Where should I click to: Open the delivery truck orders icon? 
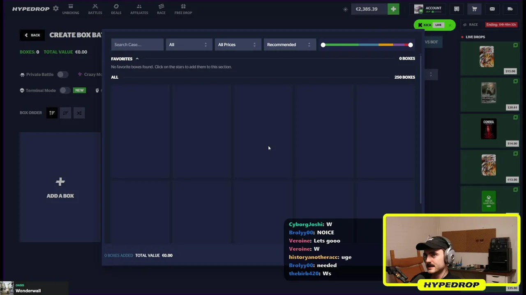click(510, 9)
